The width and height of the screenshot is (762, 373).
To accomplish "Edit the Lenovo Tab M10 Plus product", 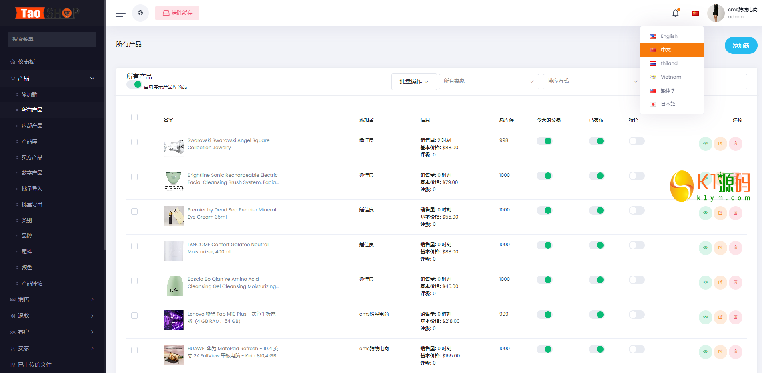I will coord(720,317).
